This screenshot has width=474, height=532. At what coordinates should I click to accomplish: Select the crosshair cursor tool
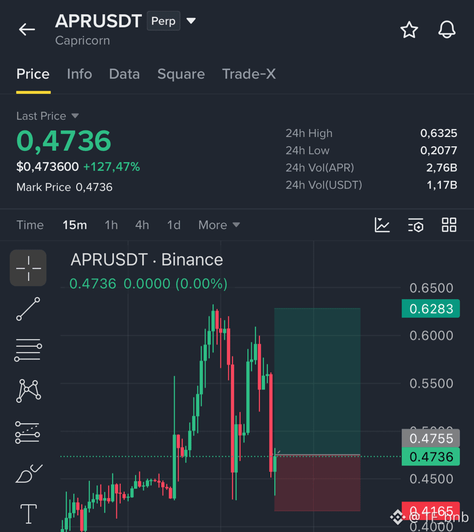click(28, 268)
